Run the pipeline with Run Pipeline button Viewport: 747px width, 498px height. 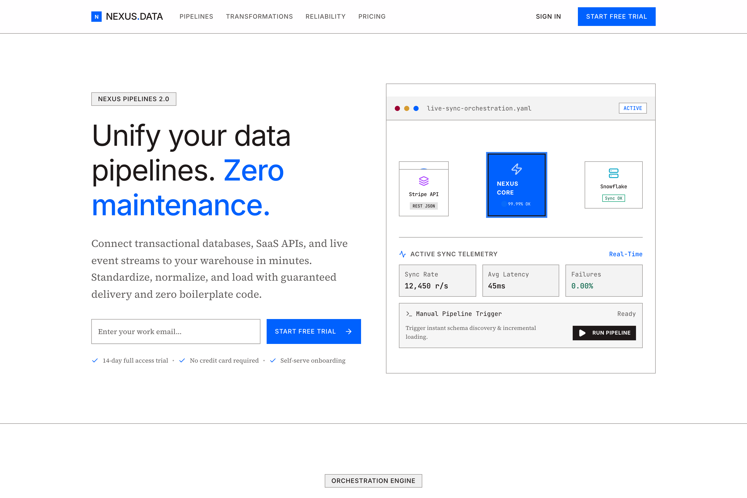click(604, 333)
